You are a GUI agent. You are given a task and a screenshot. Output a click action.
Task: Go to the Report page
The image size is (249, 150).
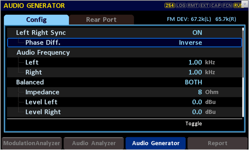[x=217, y=143]
